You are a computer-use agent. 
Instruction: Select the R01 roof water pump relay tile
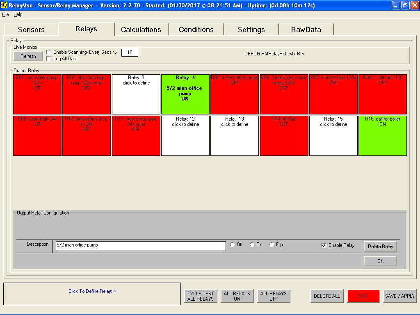(x=37, y=94)
